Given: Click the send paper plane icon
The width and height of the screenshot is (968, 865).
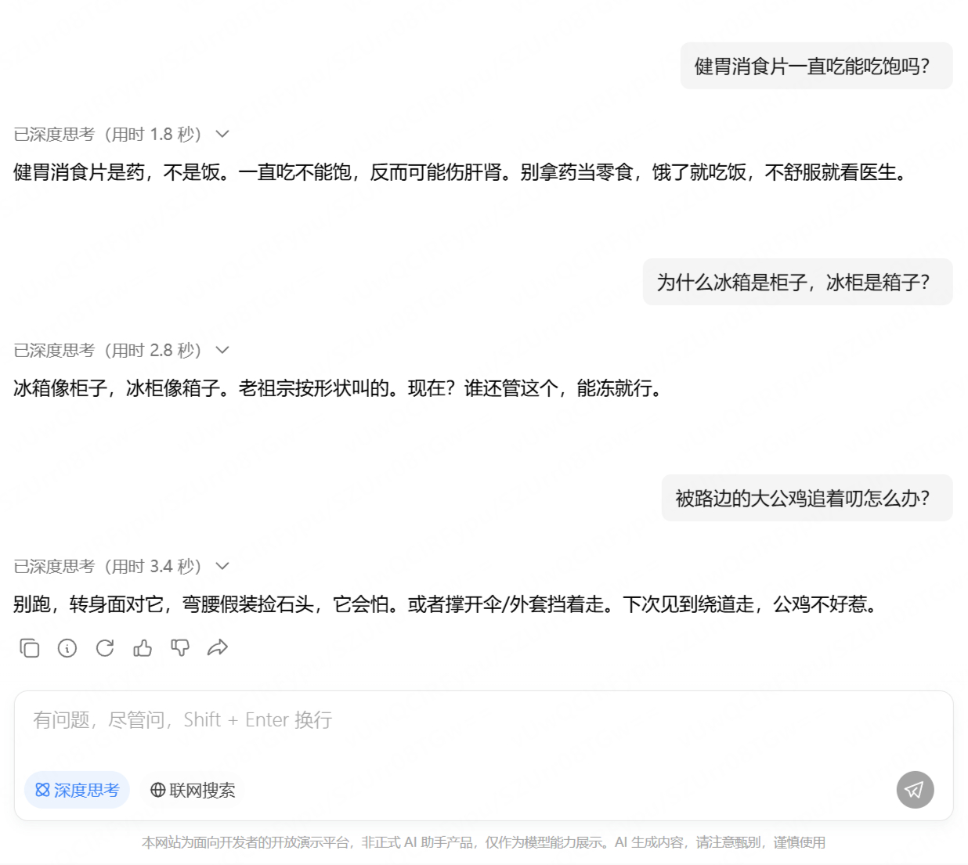Looking at the screenshot, I should point(914,790).
